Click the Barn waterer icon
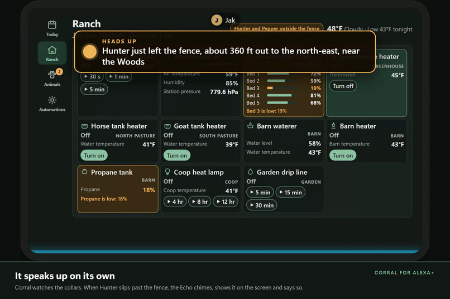The height and width of the screenshot is (299, 450). click(250, 126)
